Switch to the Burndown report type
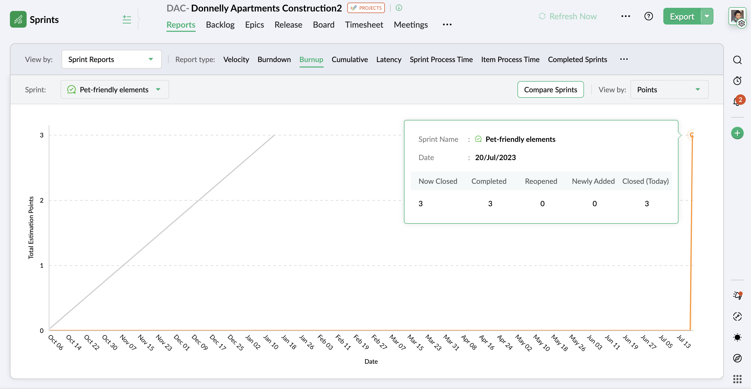Screen dimensions: 751x389 pyautogui.click(x=274, y=59)
